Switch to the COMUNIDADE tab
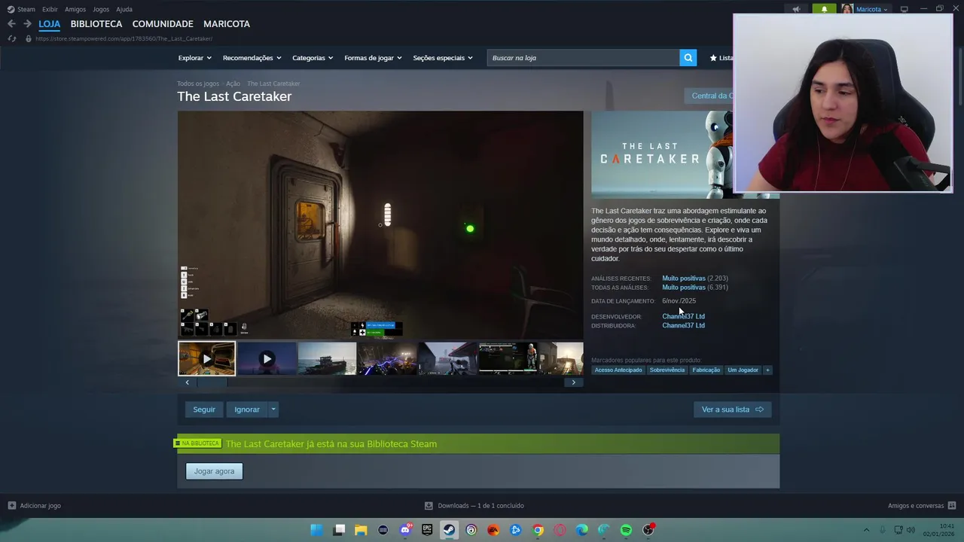 click(x=163, y=24)
